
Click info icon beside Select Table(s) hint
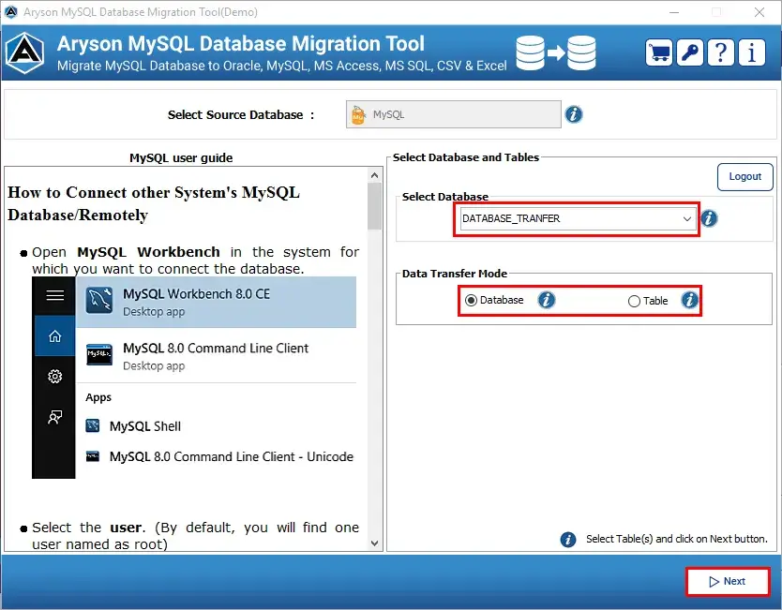click(x=568, y=539)
